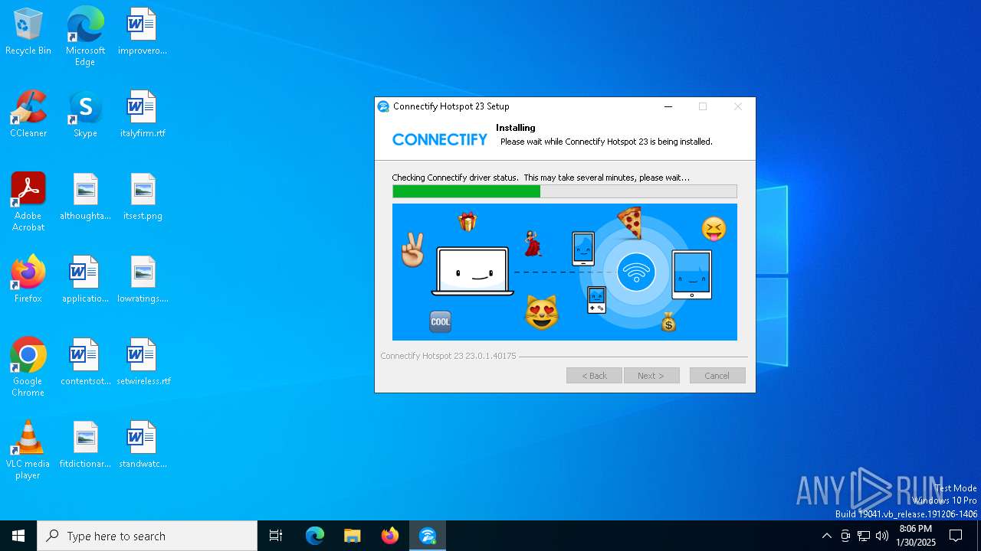This screenshot has height=551, width=981.
Task: Open the Windows Start menu
Action: 18,536
